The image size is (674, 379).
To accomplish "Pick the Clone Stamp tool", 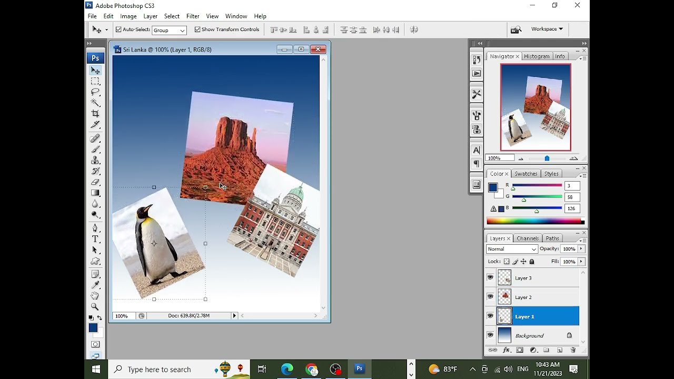I will coord(95,160).
